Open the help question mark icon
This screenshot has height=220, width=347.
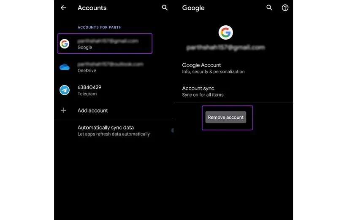pos(285,8)
